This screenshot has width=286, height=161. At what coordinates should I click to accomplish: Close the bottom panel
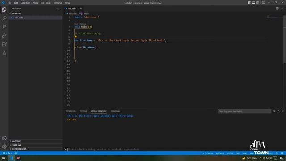tap(282, 111)
